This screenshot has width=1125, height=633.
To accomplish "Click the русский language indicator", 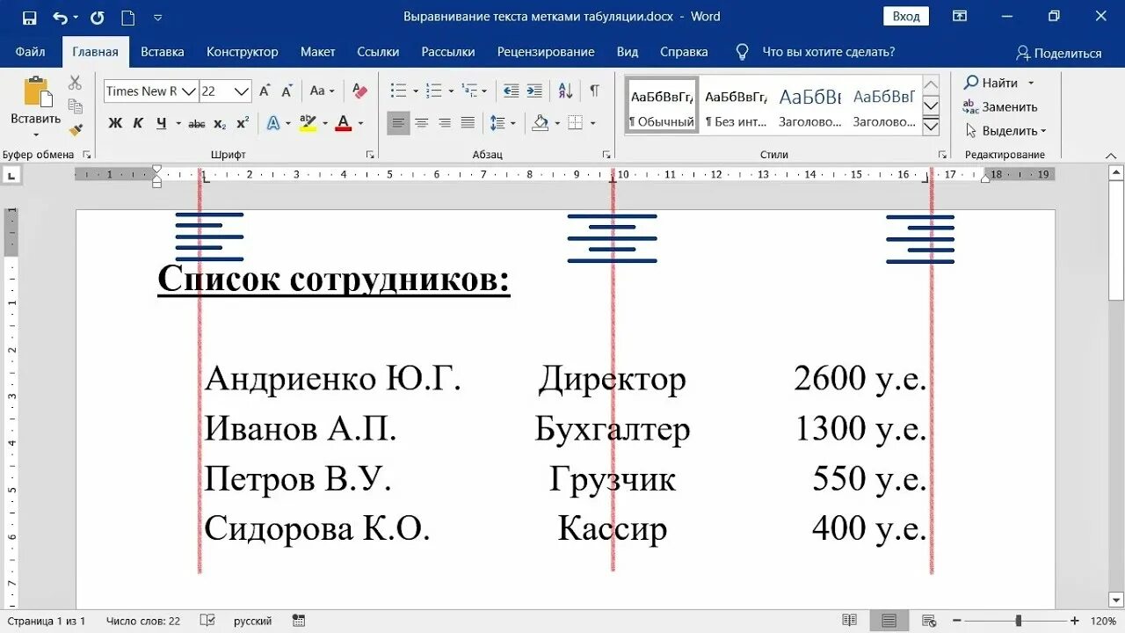I will (x=252, y=621).
